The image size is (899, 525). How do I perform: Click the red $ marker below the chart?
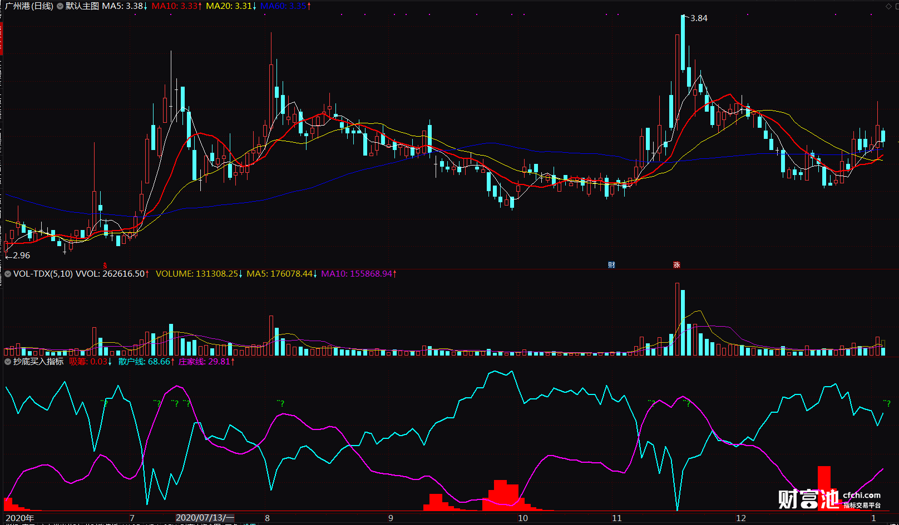[105, 266]
